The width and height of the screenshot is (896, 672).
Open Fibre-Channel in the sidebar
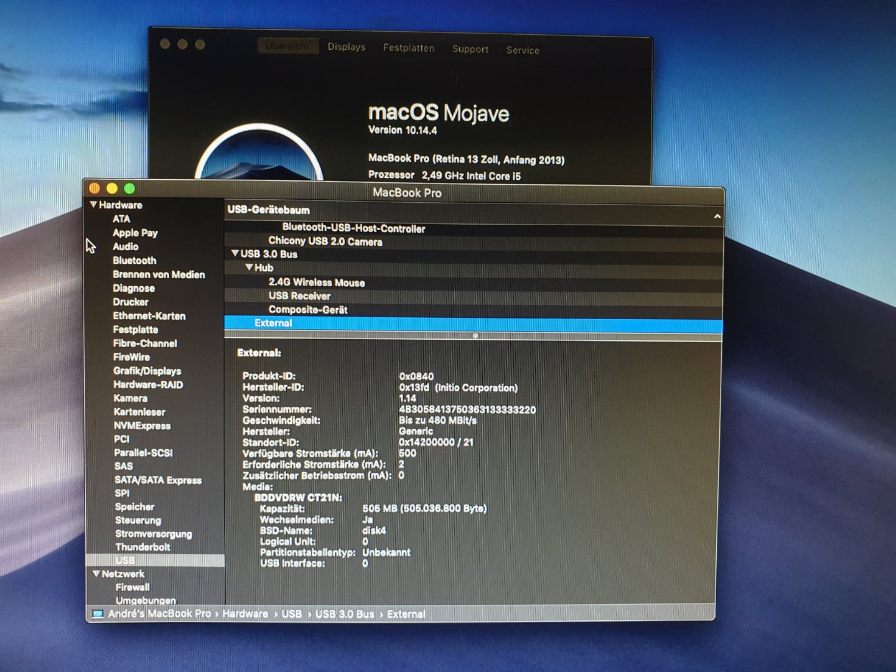pos(145,343)
